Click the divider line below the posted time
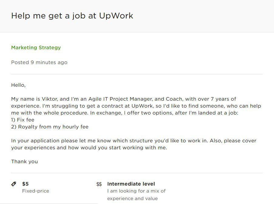274x204 pixels. tap(137, 74)
